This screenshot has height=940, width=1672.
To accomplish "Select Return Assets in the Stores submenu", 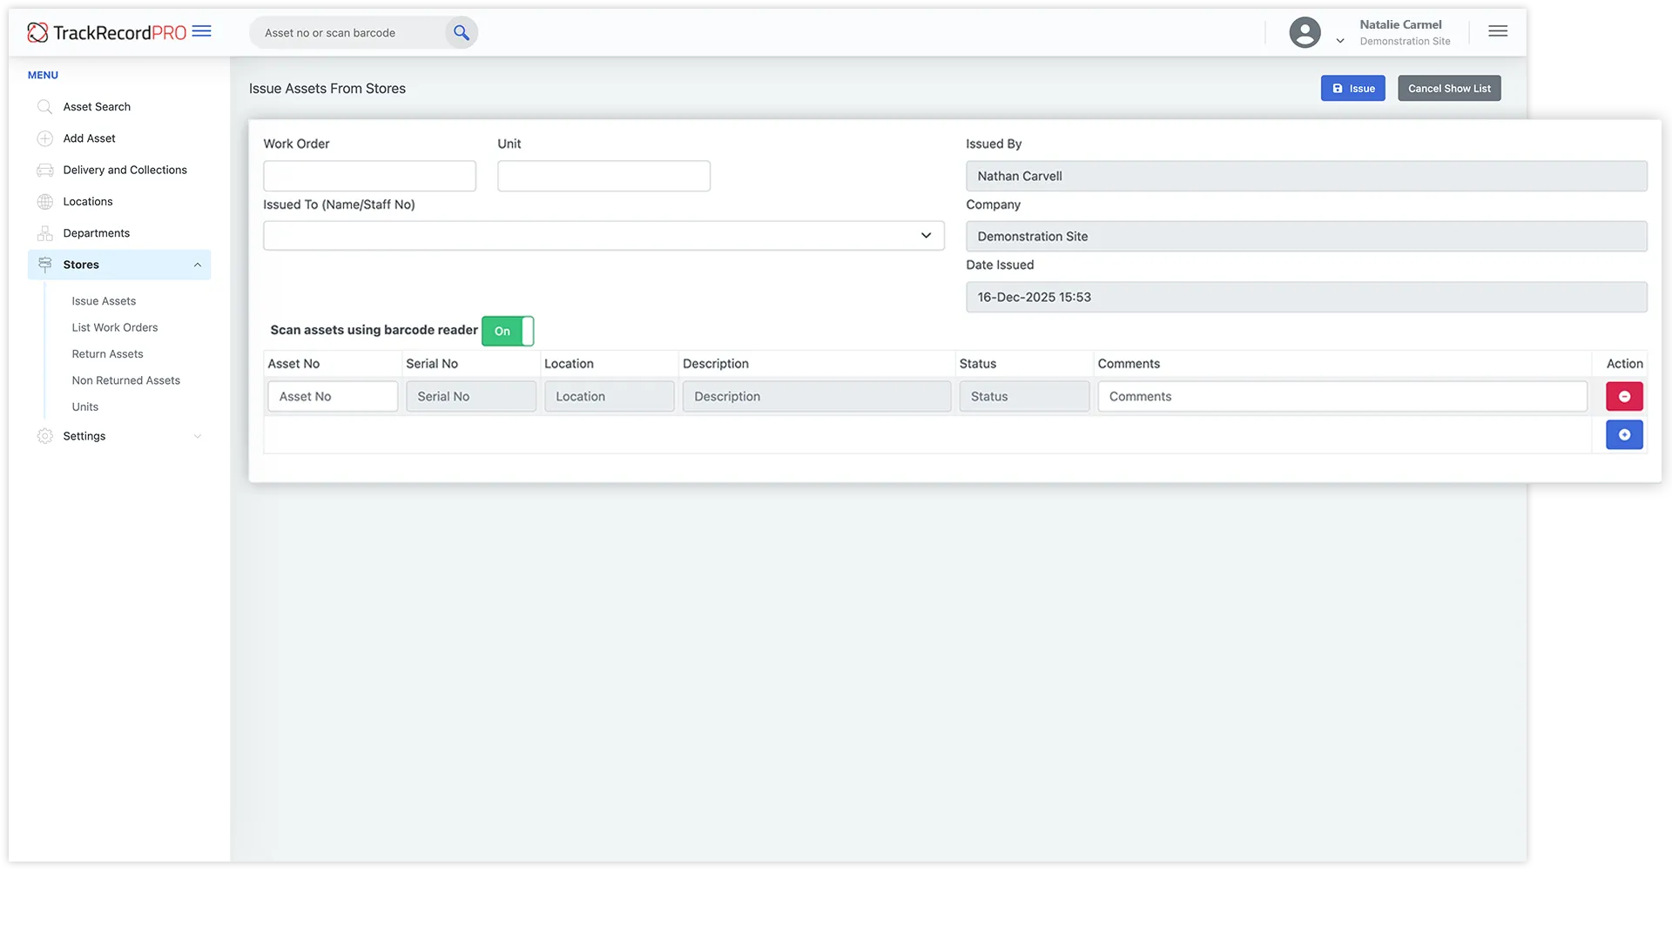I will click(107, 353).
